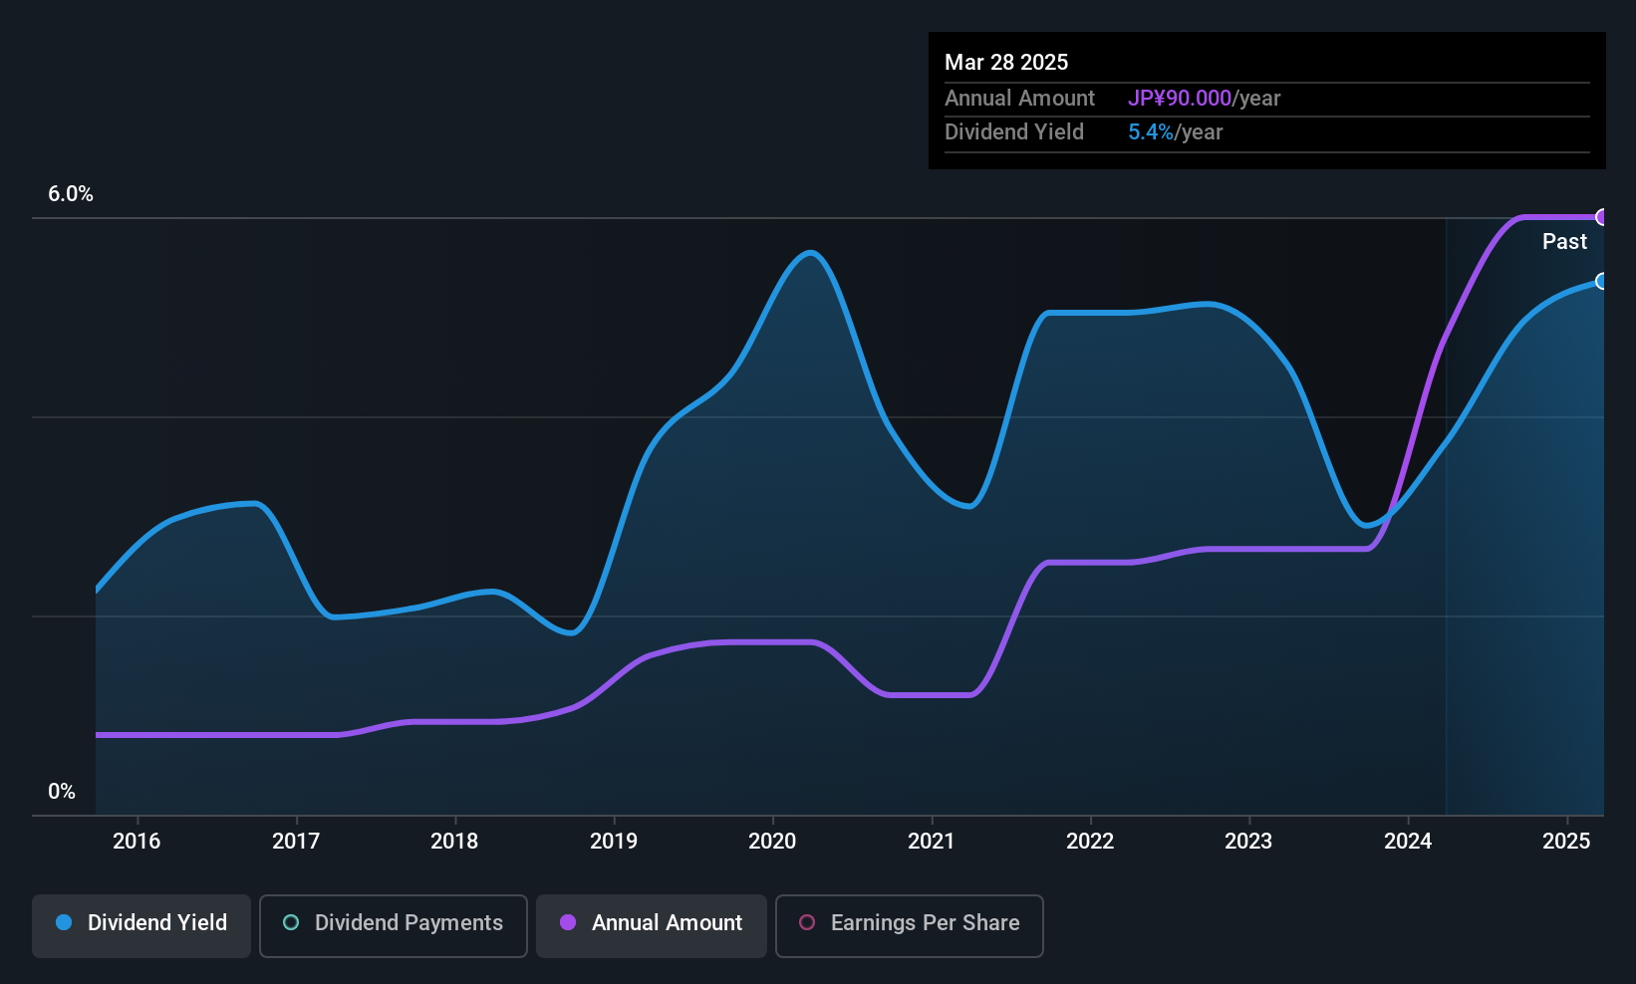Click the 2025 x-axis label
The width and height of the screenshot is (1636, 984).
pos(1566,842)
